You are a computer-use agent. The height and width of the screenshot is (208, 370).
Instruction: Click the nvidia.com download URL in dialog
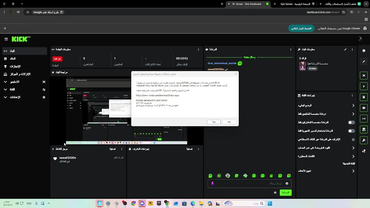[x=158, y=95]
